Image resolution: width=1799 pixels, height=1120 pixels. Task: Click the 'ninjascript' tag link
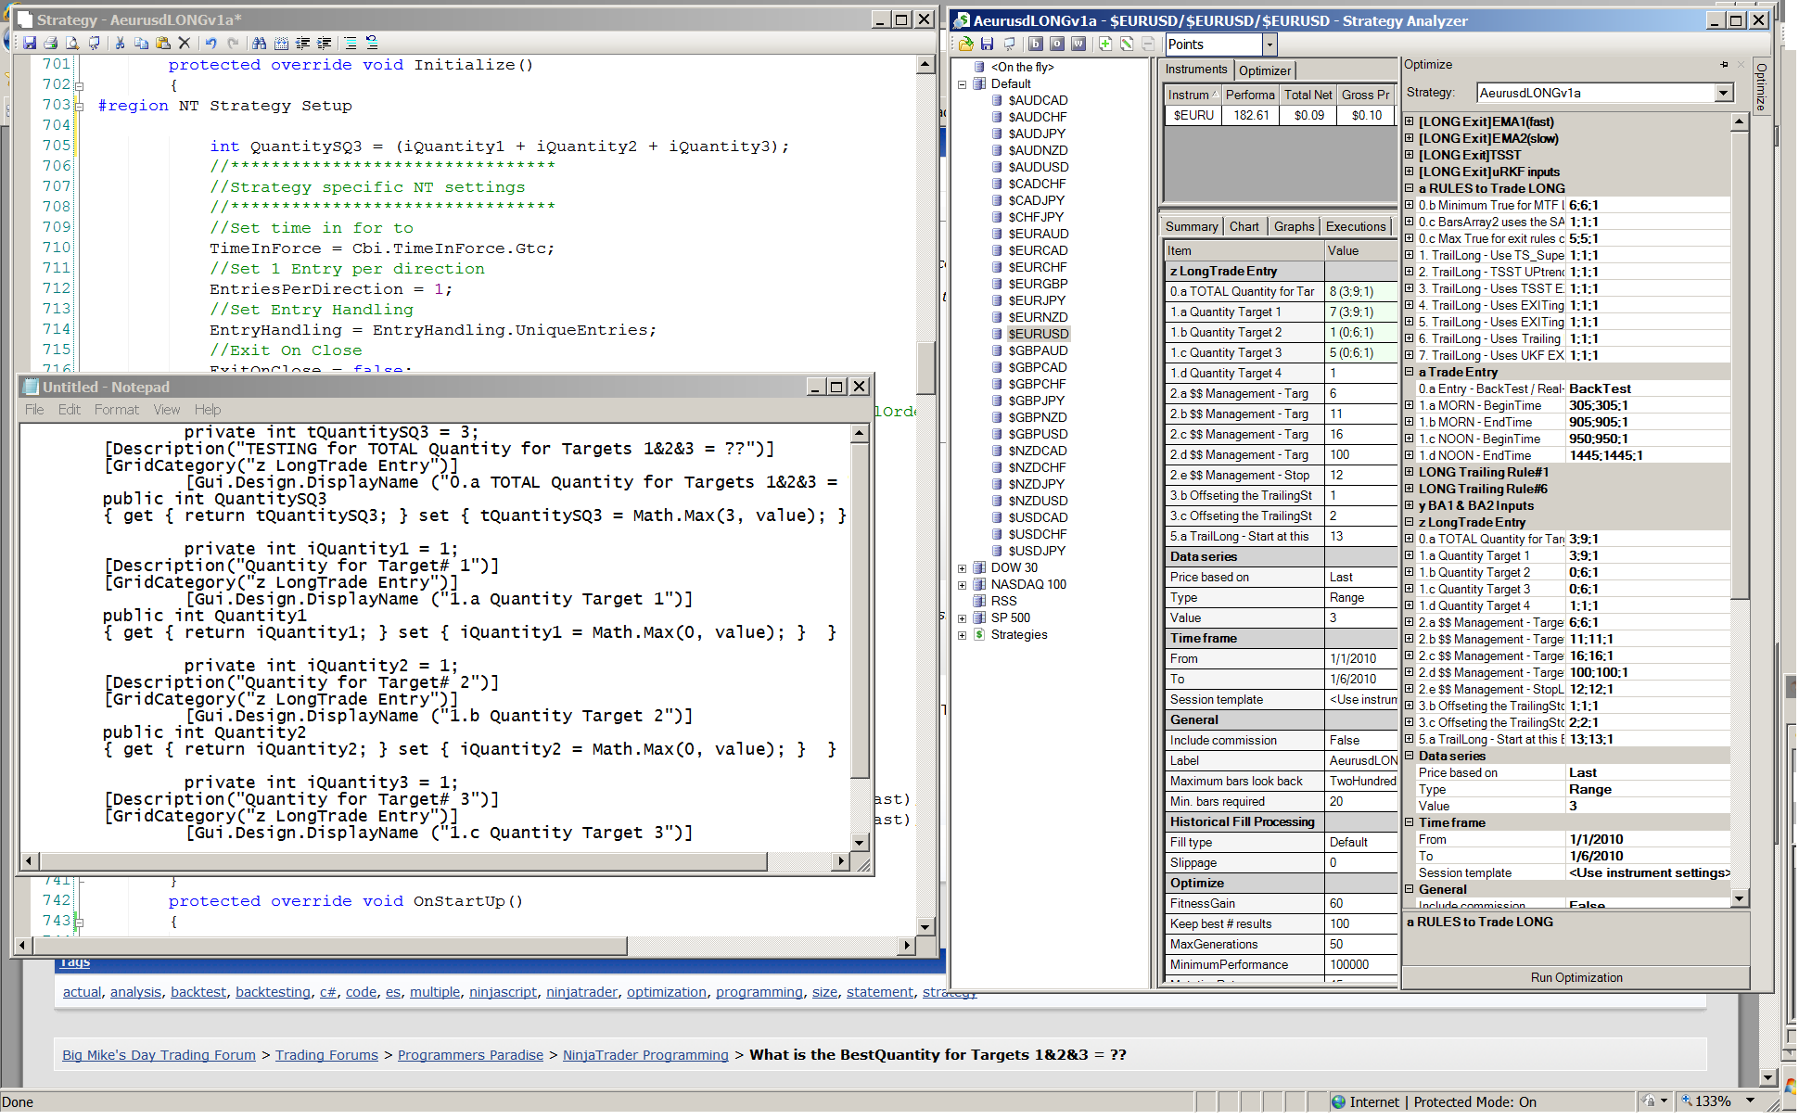[503, 992]
